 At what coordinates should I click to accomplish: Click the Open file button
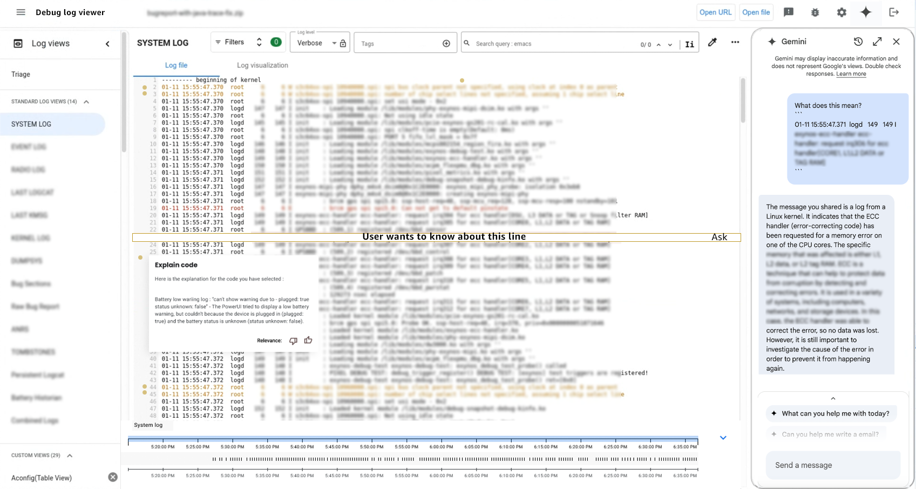coord(756,12)
